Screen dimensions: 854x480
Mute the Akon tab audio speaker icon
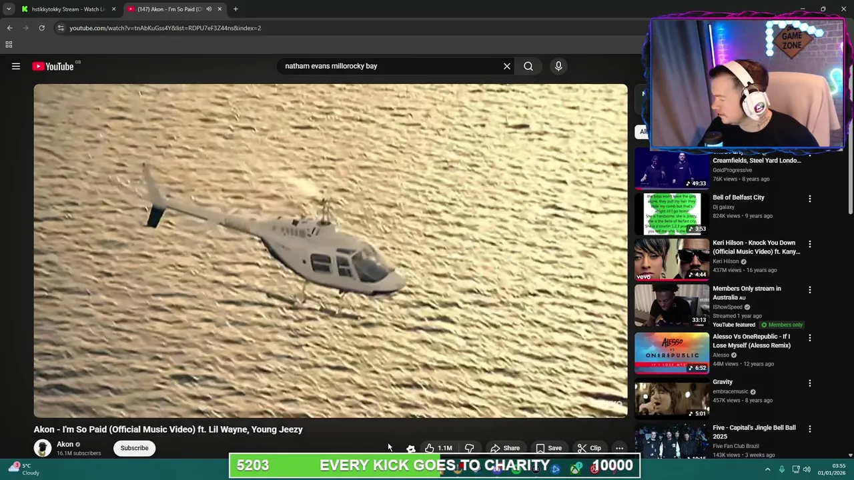[209, 9]
